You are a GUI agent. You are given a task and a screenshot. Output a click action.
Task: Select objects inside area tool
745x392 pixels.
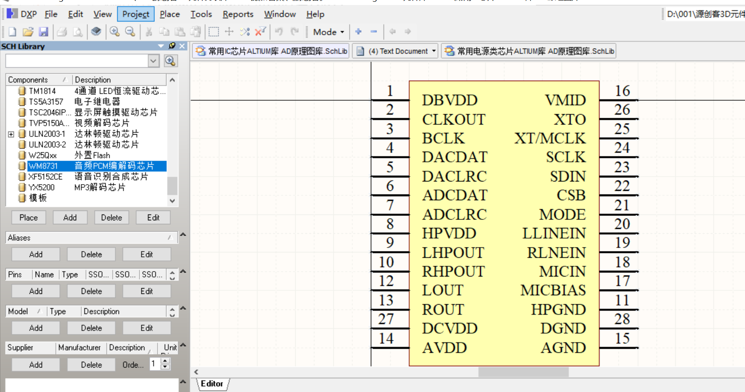(x=214, y=32)
